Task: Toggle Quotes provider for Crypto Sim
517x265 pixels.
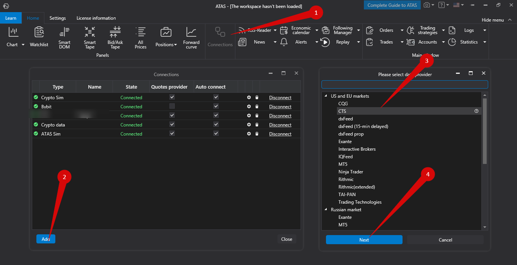Action: pyautogui.click(x=172, y=97)
